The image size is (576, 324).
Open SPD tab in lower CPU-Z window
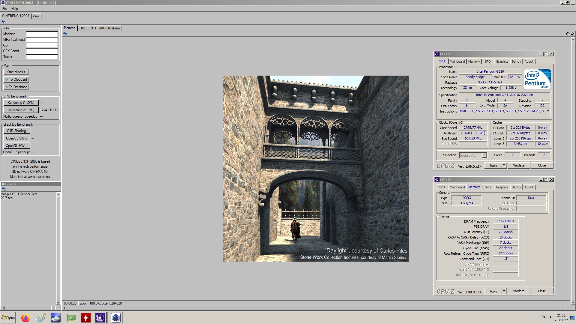coord(487,187)
